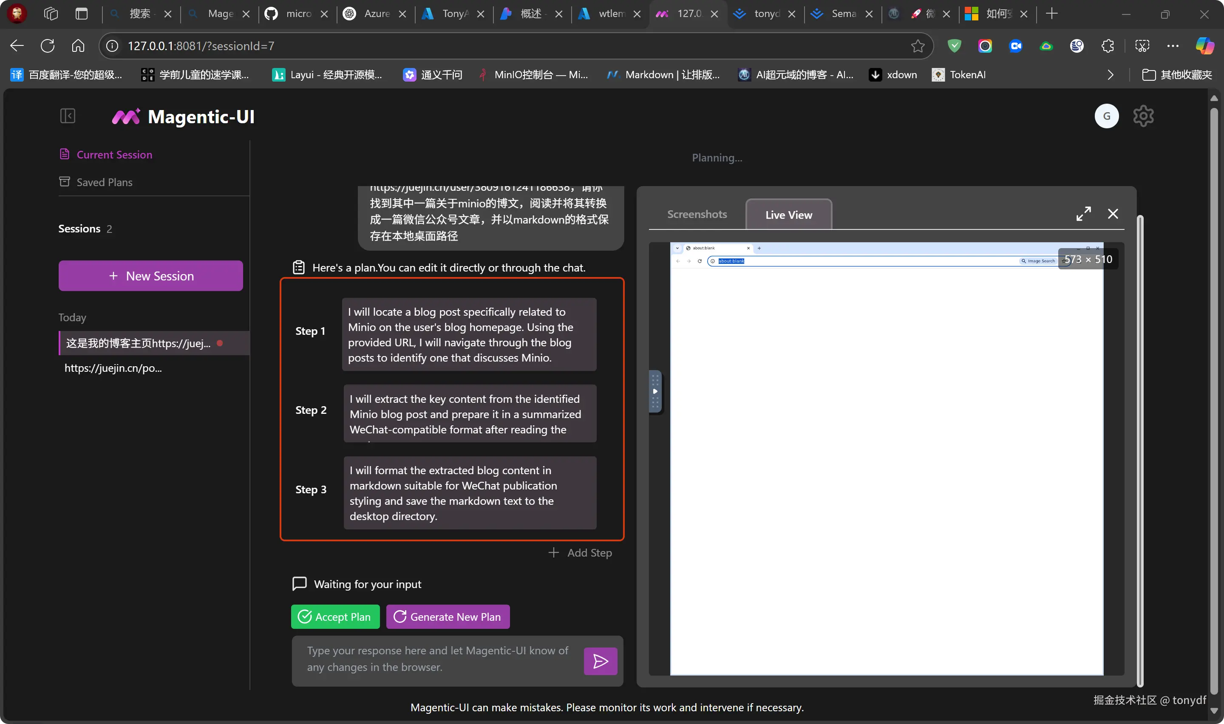The width and height of the screenshot is (1224, 724).
Task: Expand Live View to fullscreen
Action: (x=1083, y=214)
